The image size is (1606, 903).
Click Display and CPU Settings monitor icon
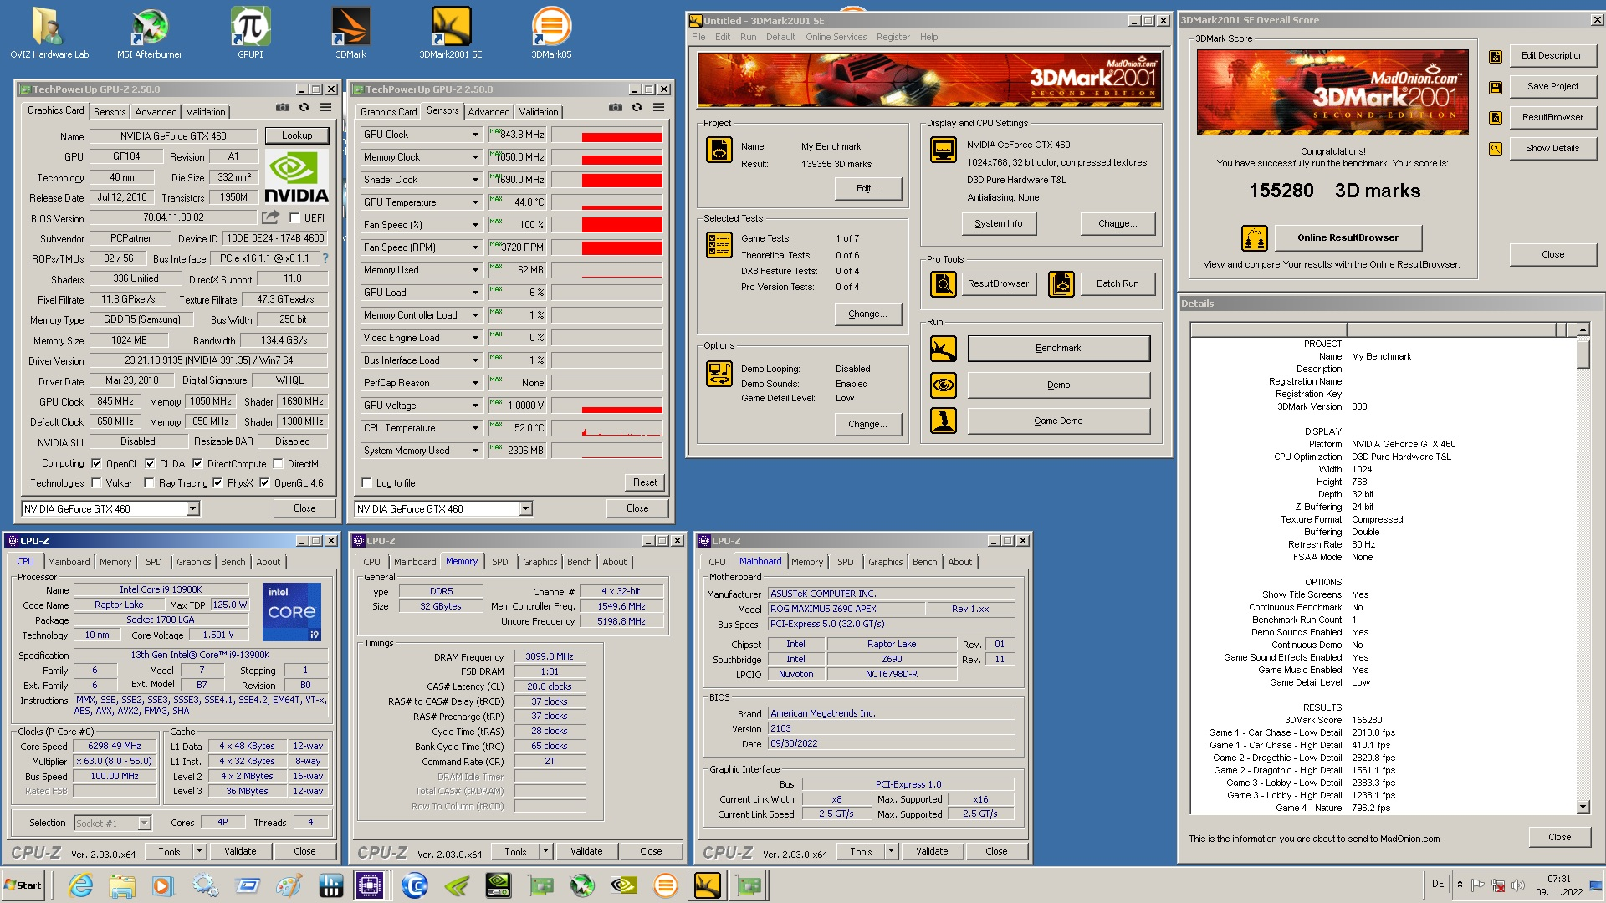(944, 150)
